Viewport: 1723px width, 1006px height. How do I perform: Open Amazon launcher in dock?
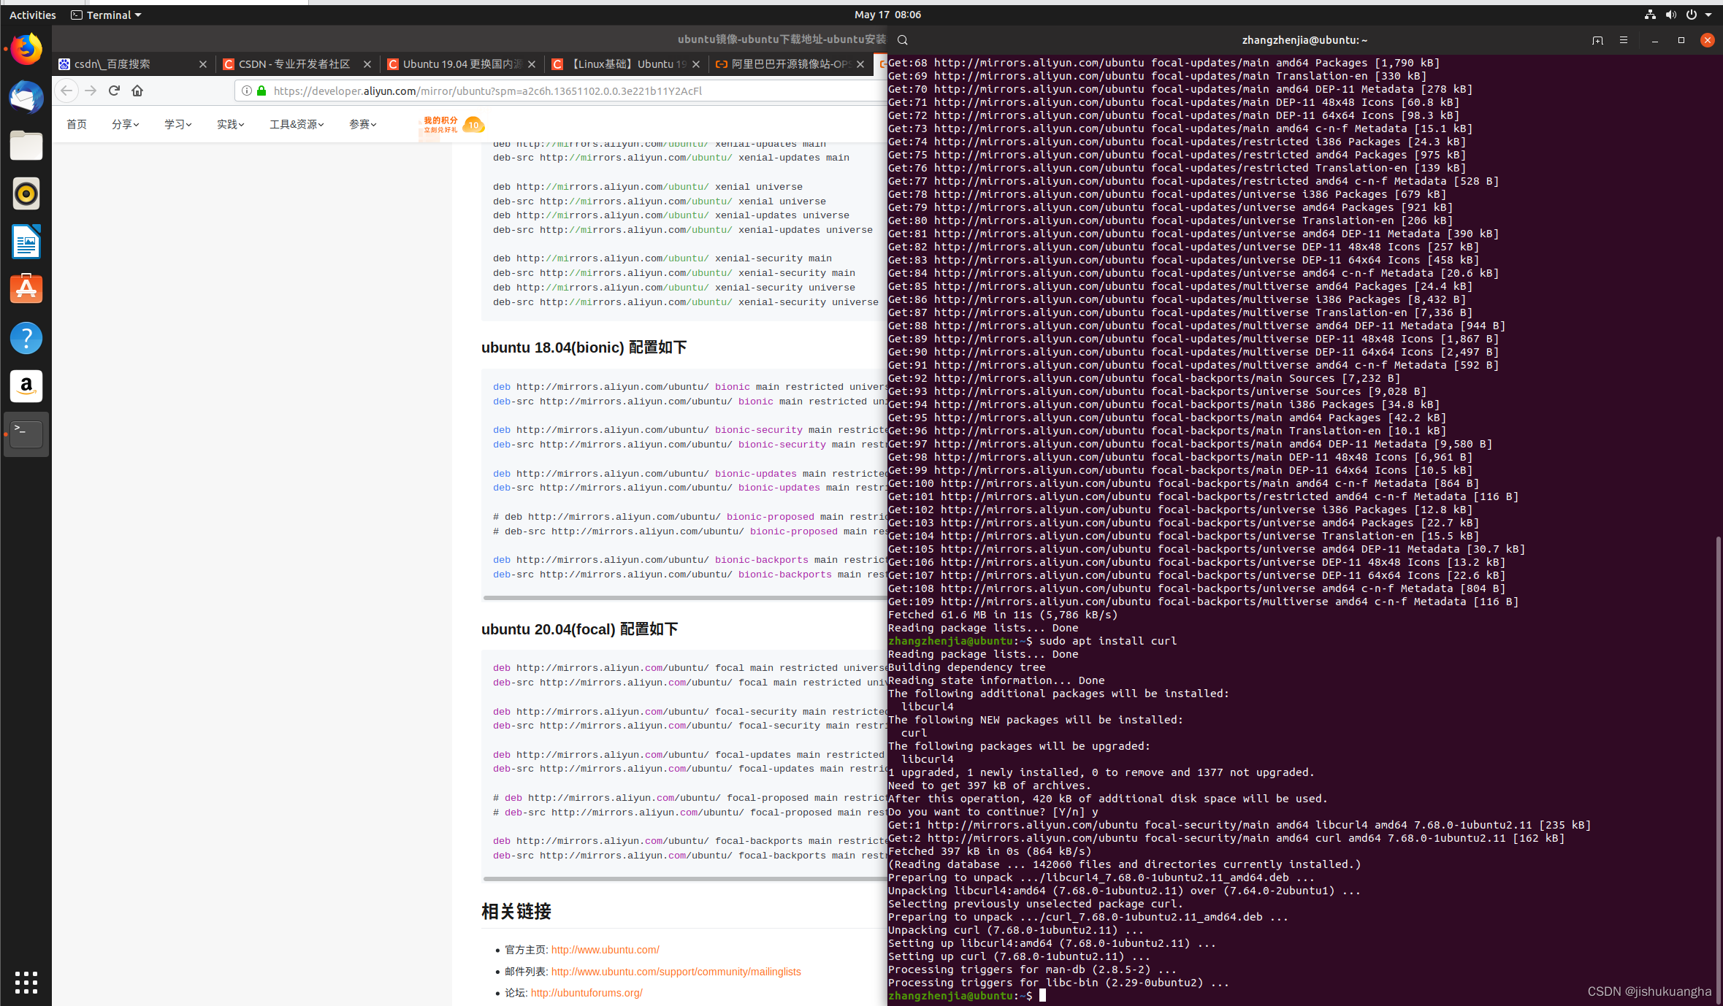coord(26,386)
